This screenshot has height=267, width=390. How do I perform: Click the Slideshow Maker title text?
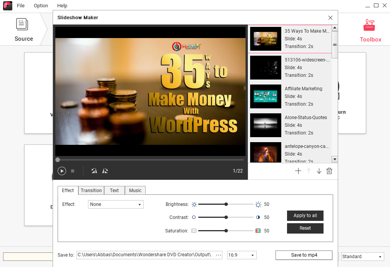(x=78, y=18)
